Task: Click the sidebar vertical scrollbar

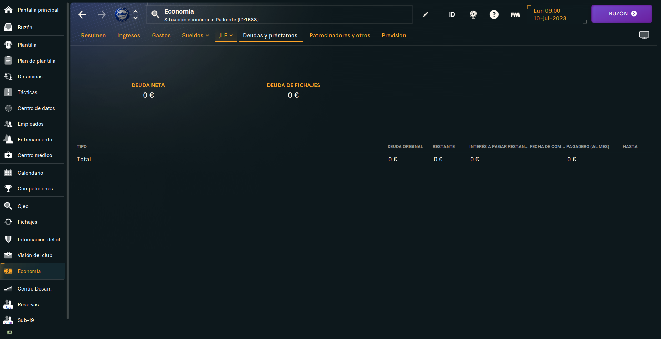Action: tap(67, 161)
